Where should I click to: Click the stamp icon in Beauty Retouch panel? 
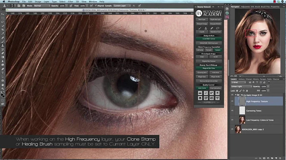[x=206, y=28]
